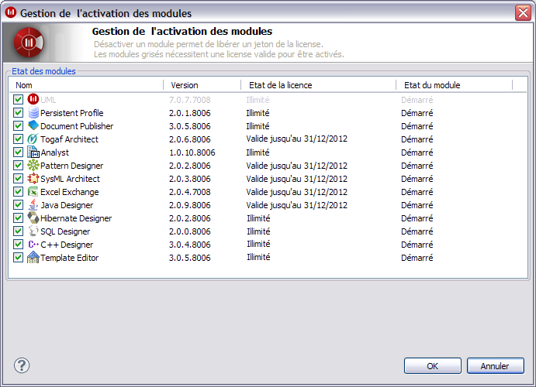Select the Template Editor name text
Image resolution: width=536 pixels, height=387 pixels.
click(69, 258)
